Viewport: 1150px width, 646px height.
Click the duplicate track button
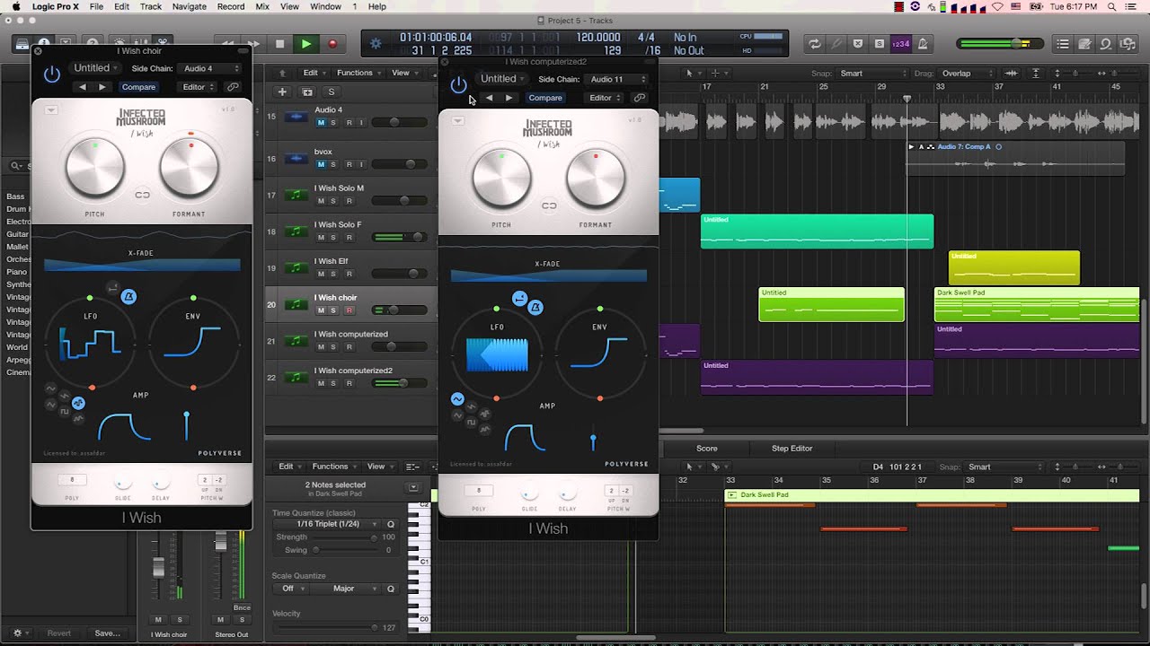(x=306, y=92)
